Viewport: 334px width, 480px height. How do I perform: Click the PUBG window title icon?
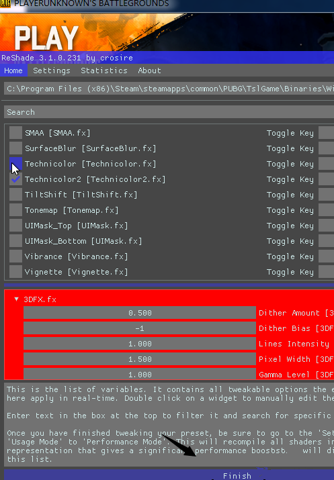pyautogui.click(x=5, y=3)
